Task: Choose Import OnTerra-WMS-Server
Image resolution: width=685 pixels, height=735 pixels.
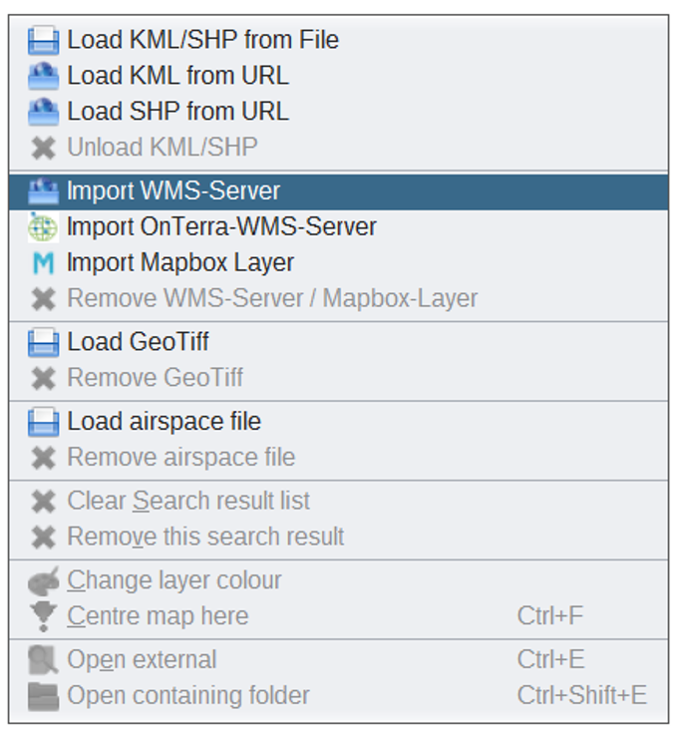Action: coord(221,227)
